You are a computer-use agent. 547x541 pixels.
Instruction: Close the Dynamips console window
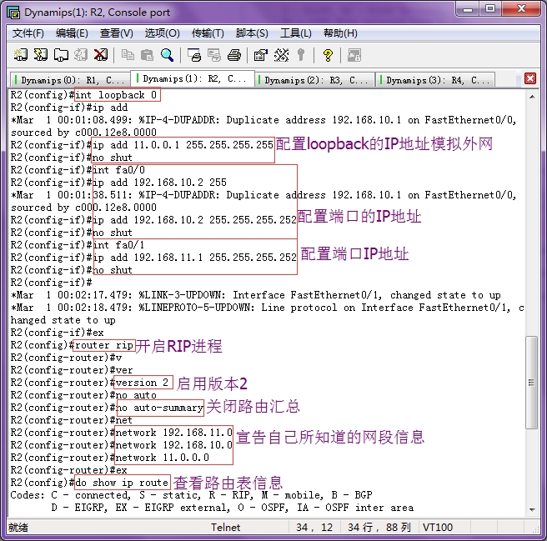pyautogui.click(x=521, y=9)
